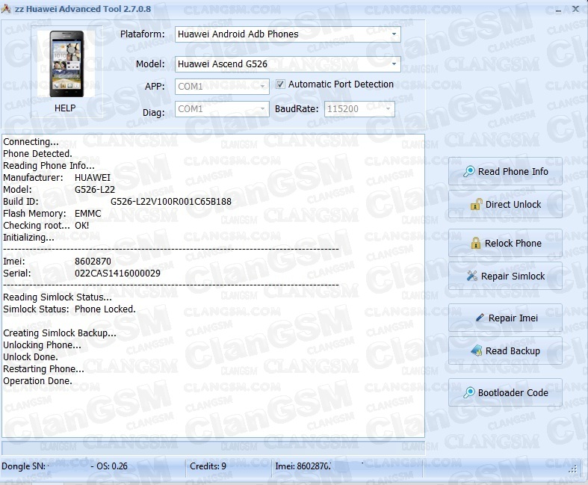Uncheck Automatic Port Detection

tap(280, 84)
